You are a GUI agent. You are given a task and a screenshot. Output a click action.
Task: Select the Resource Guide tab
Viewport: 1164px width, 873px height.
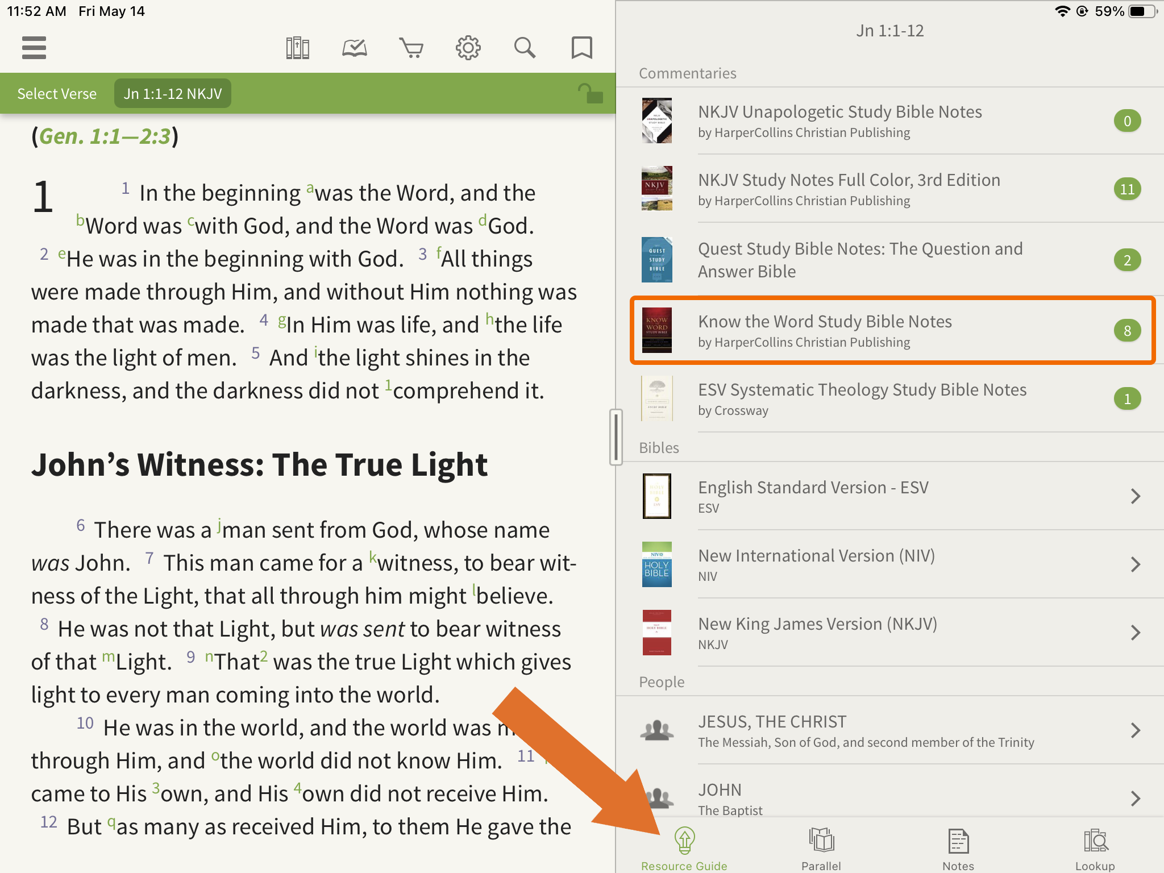684,849
